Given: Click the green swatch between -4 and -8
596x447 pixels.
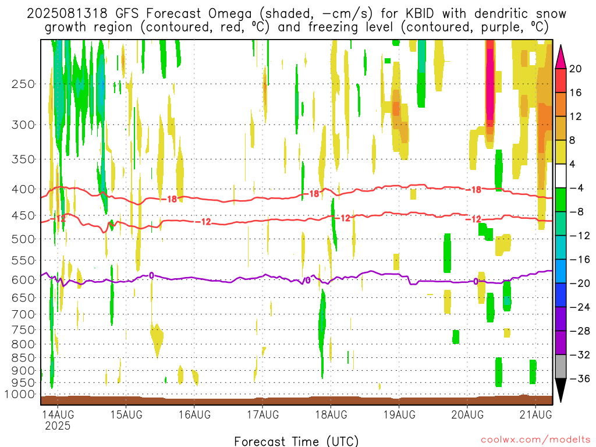Looking at the screenshot, I should [560, 200].
